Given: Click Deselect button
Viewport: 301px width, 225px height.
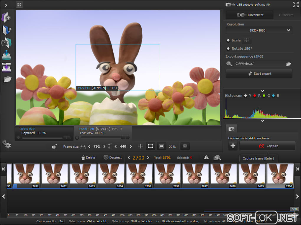Looking at the screenshot, I should tap(113, 157).
